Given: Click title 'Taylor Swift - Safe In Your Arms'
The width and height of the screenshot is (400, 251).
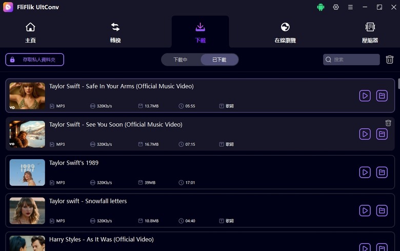Looking at the screenshot, I should click(x=122, y=86).
